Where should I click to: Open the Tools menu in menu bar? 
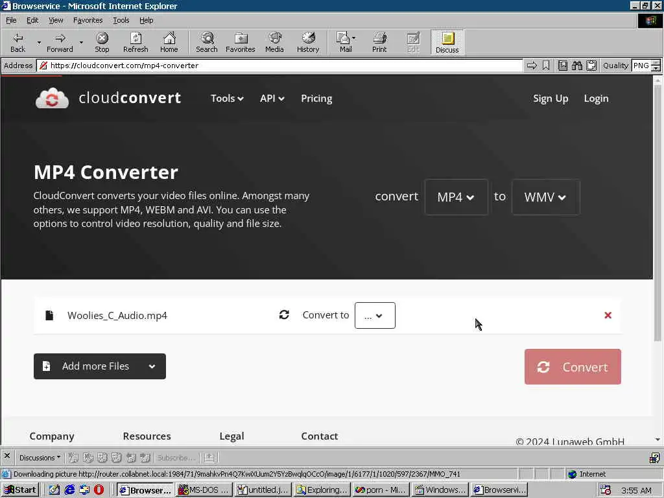tap(121, 20)
